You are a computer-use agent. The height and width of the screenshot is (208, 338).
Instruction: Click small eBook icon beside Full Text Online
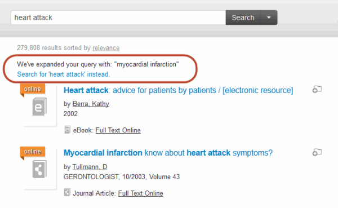[x=67, y=130]
